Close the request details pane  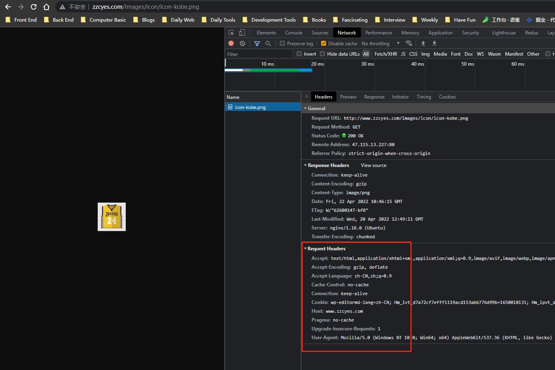[307, 97]
